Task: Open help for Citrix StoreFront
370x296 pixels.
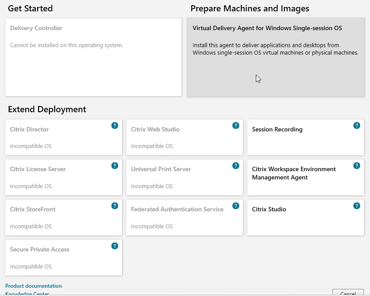Action: click(x=115, y=206)
